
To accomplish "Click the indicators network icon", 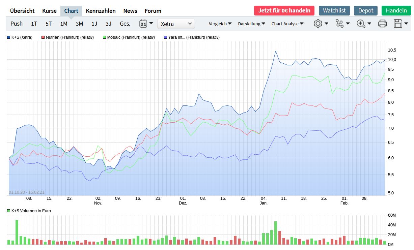I will (339, 24).
